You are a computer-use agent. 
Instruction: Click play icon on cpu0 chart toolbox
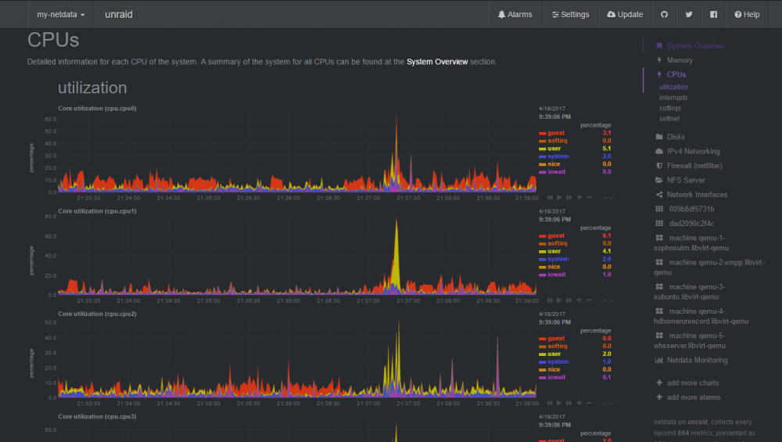[x=559, y=198]
